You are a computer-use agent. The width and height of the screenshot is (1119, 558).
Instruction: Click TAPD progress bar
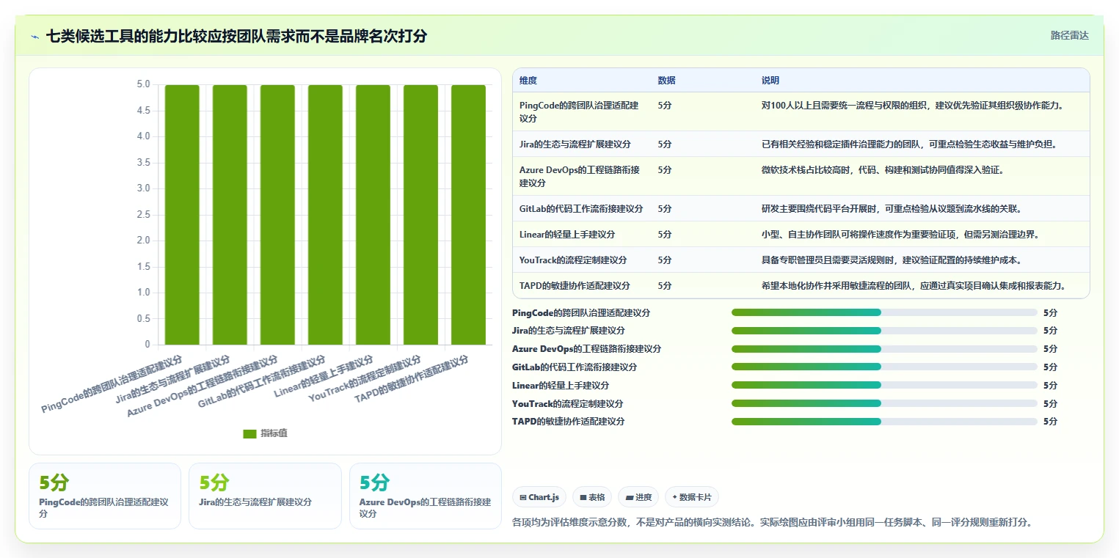click(884, 422)
